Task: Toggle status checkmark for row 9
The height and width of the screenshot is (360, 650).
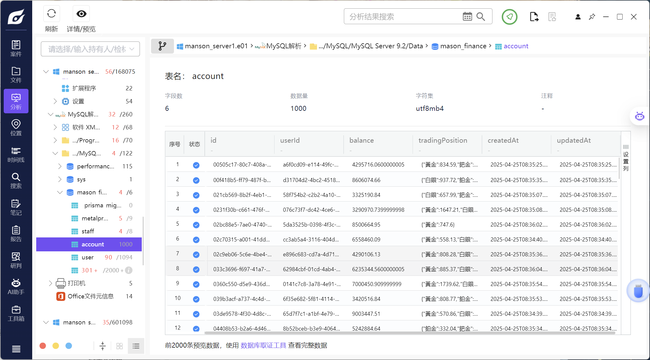Action: point(196,284)
